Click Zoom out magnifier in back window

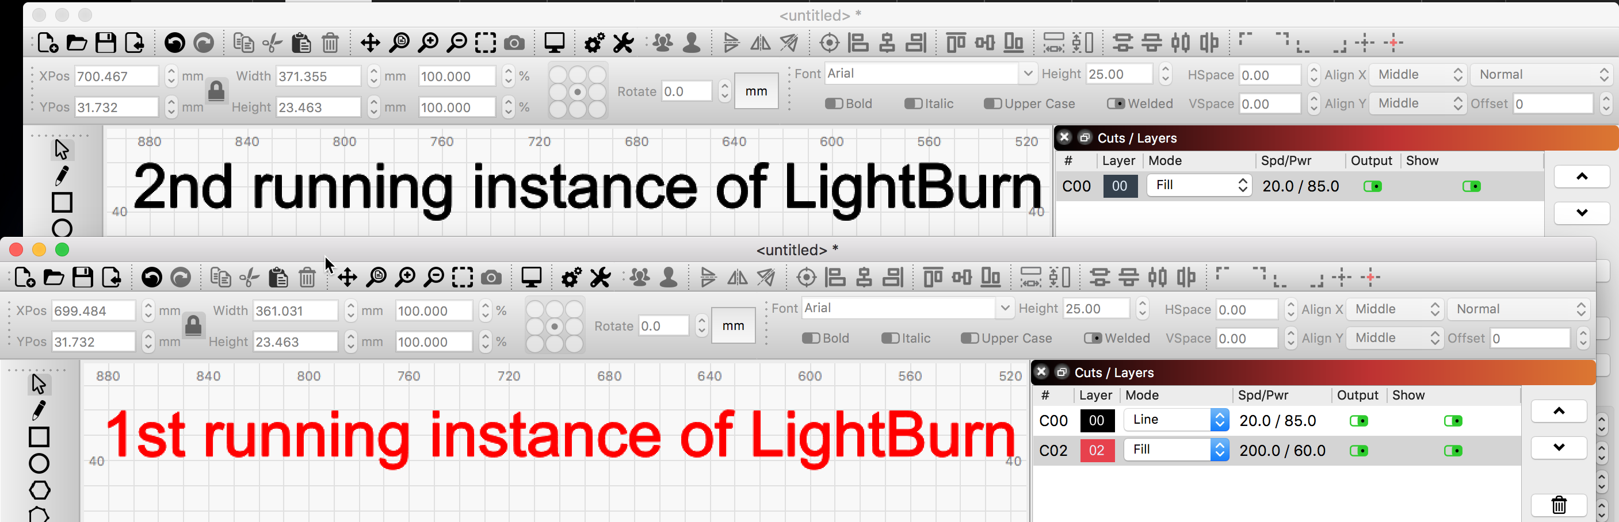pos(457,43)
